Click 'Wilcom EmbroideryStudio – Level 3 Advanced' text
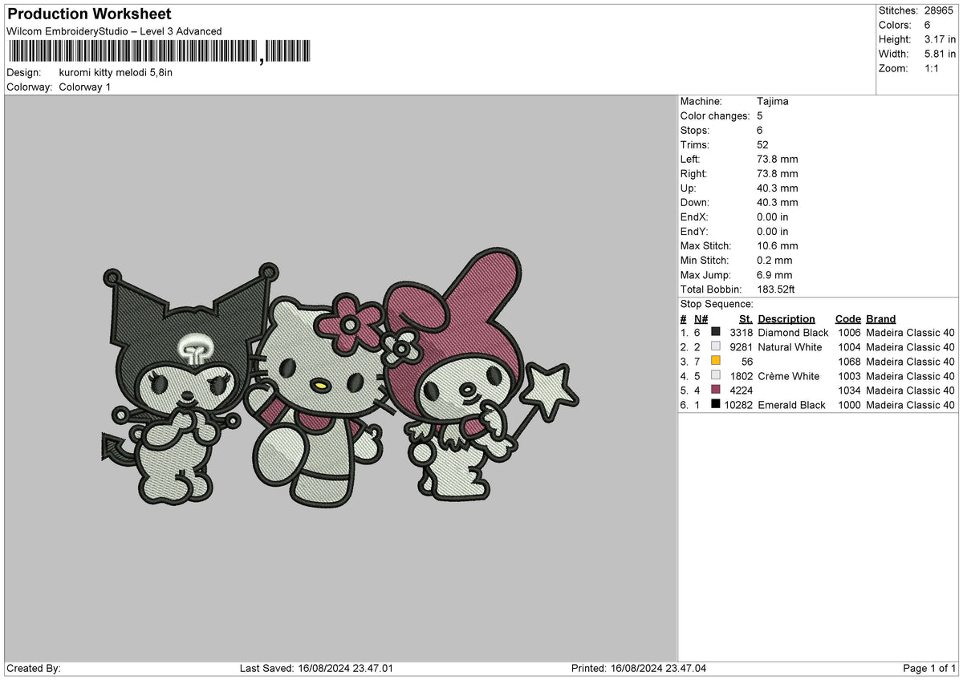 point(114,31)
